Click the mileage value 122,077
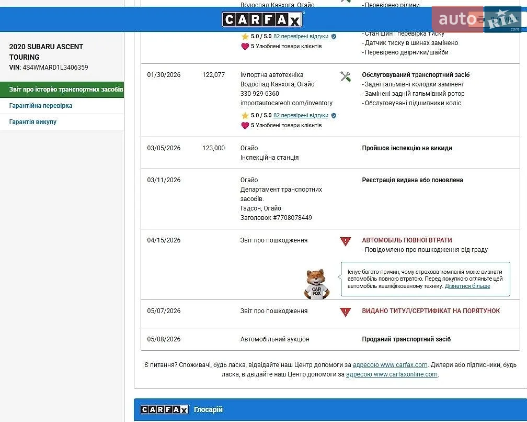Screen dimensions: 527x422 (213, 75)
